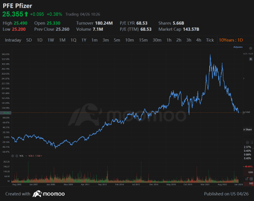
Task: Select the 1Y timeframe tab
Action: pyautogui.click(x=84, y=40)
